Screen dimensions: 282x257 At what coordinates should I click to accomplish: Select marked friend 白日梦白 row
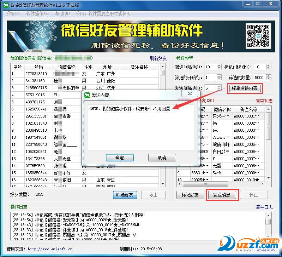232,152
